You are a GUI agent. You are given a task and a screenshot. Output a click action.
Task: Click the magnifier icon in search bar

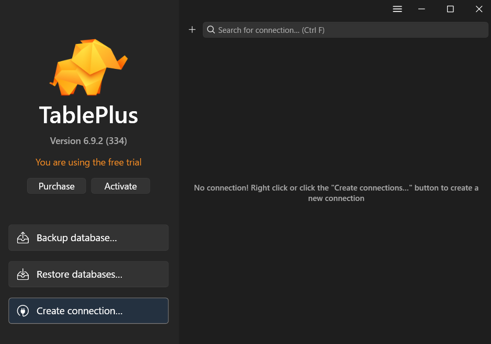pos(211,30)
